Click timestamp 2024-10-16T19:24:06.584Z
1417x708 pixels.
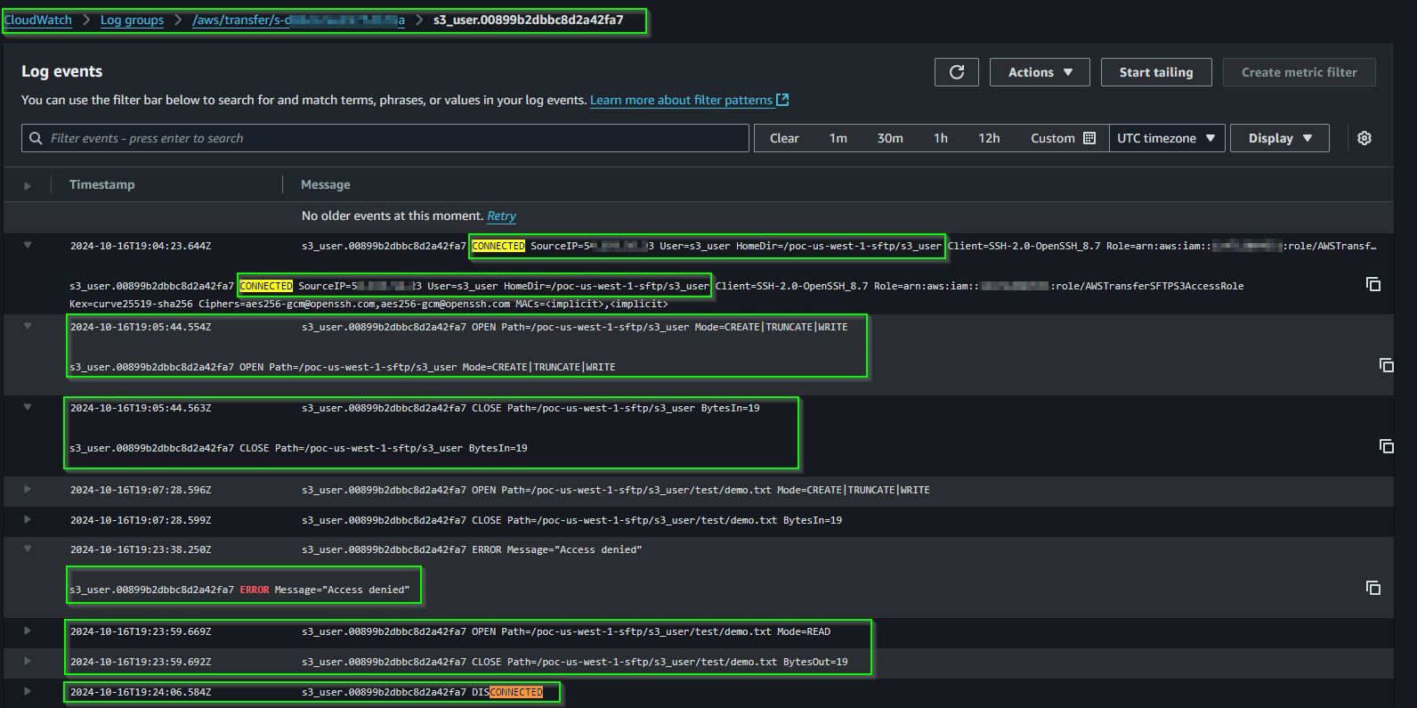tap(141, 692)
